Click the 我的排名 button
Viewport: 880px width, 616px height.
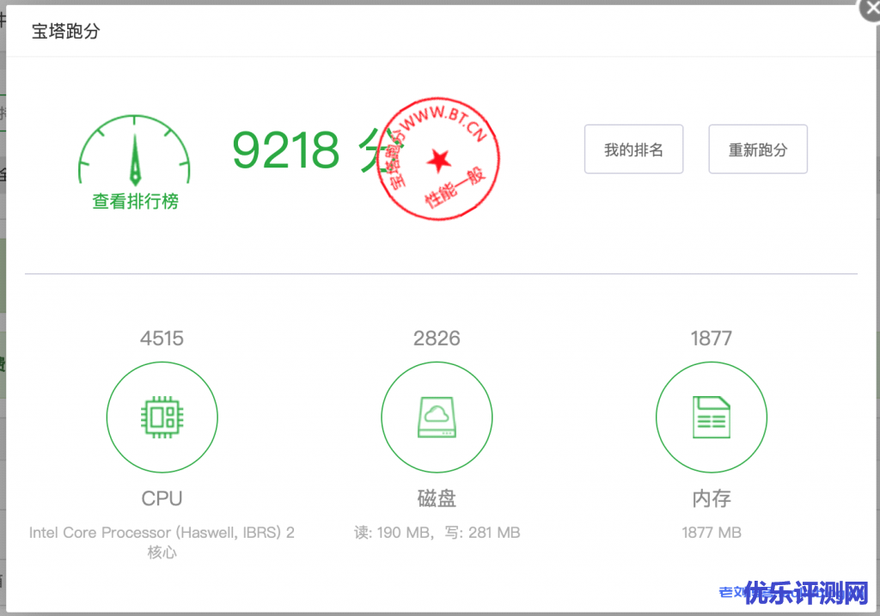633,149
